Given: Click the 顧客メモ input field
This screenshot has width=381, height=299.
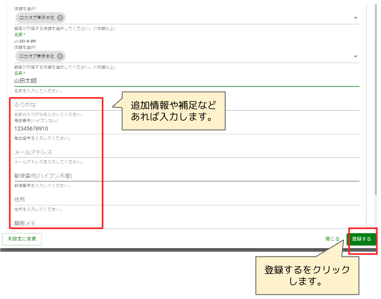Looking at the screenshot, I should coord(187,223).
